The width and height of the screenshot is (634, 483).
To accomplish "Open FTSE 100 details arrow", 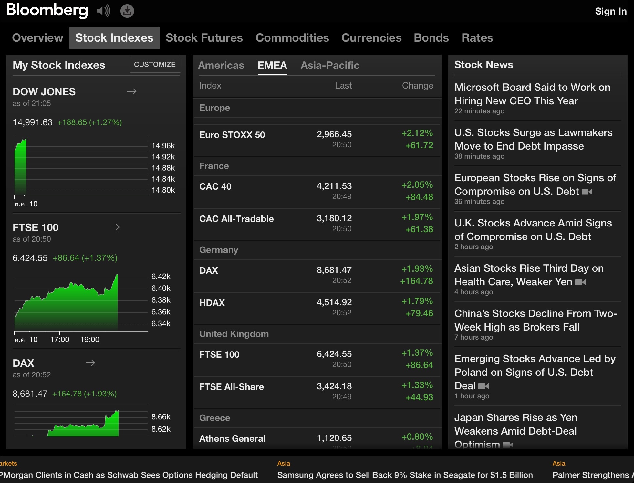I will 115,227.
